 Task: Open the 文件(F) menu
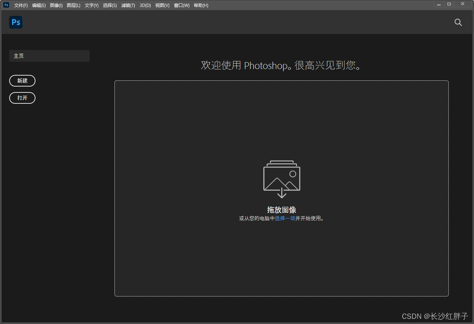(x=21, y=5)
